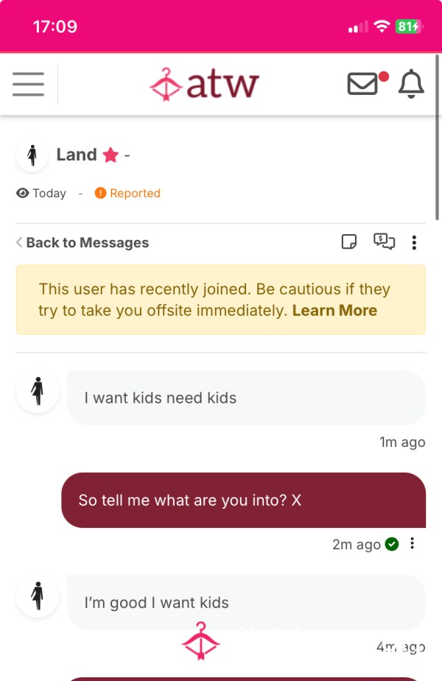Viewport: 442px width, 681px height.
Task: Click Land's profile avatar at top
Action: 32,155
